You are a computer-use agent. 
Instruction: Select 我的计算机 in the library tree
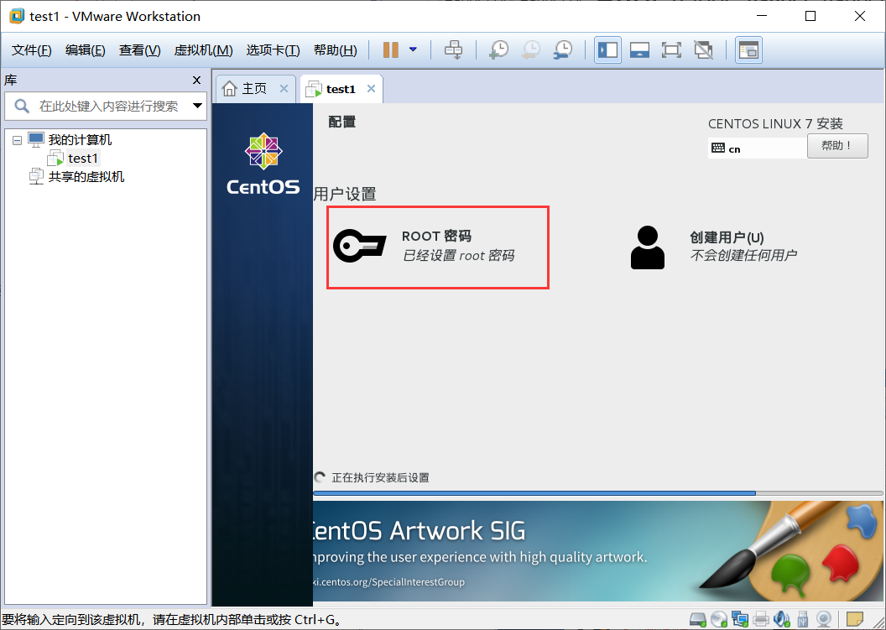[x=80, y=139]
